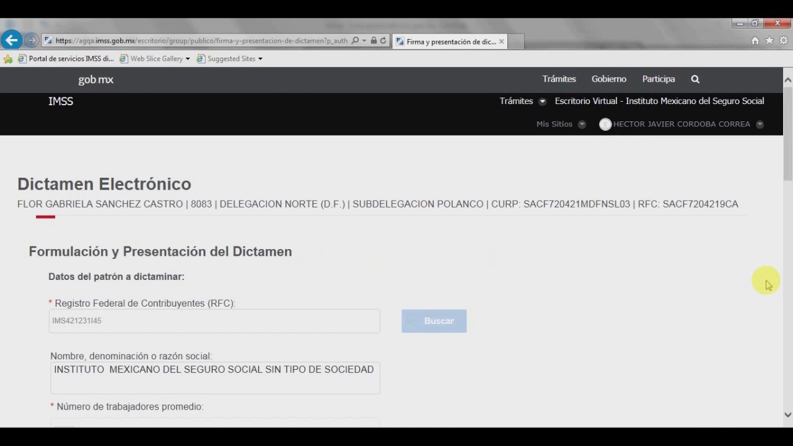The height and width of the screenshot is (446, 793).
Task: Select the Firma y presentación de dic... tab
Action: pyautogui.click(x=451, y=42)
